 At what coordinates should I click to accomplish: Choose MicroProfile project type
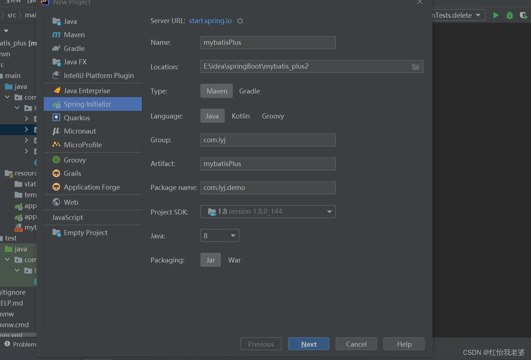(93, 145)
